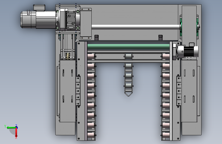Select the chain sprocket below the gearbox
The height and width of the screenshot is (144, 222).
68,56
